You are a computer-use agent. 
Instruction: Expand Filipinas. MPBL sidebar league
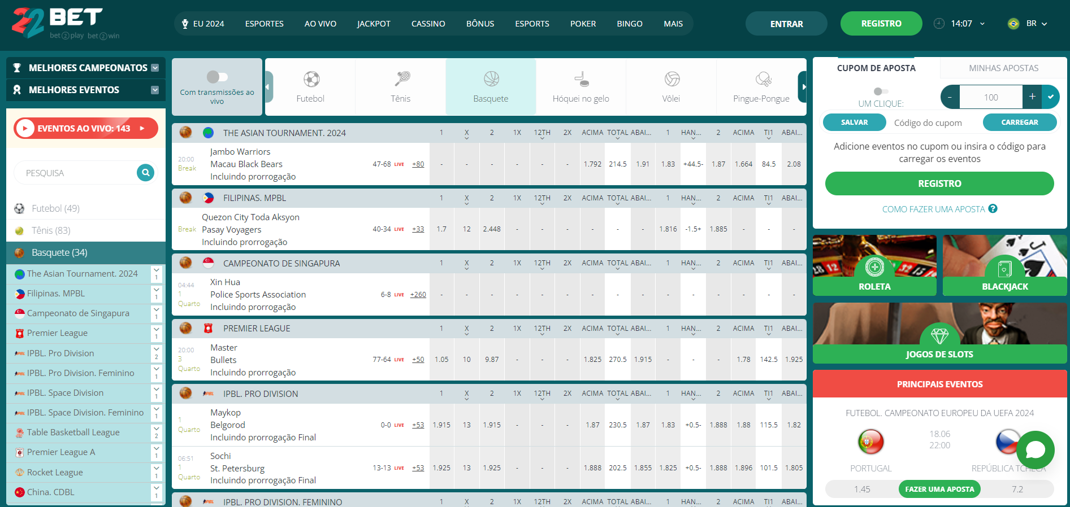(x=157, y=294)
